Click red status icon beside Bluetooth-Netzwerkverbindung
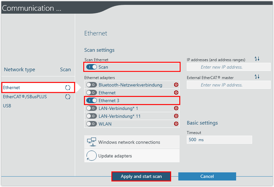The width and height of the screenshot is (274, 187). (x=176, y=85)
